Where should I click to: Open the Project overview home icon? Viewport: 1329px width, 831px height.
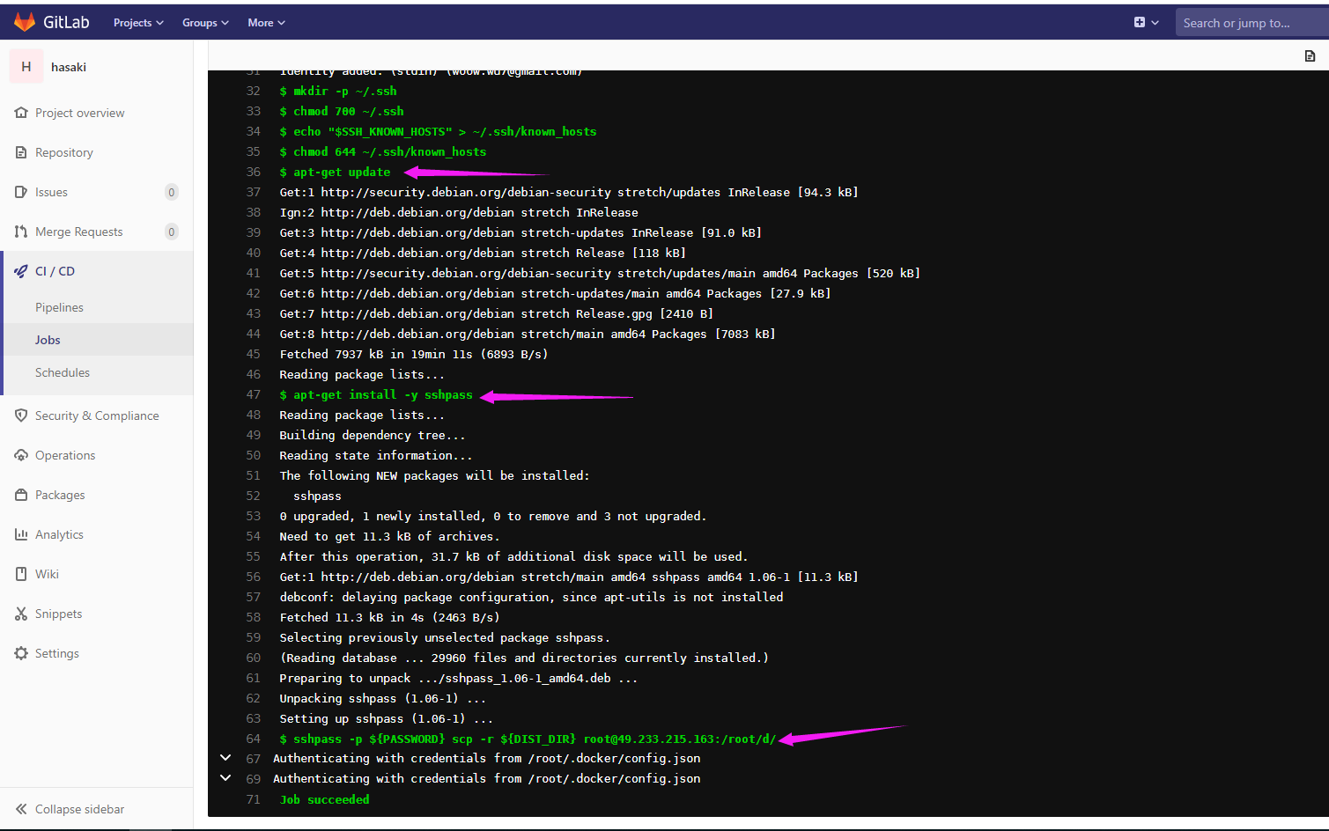(21, 113)
